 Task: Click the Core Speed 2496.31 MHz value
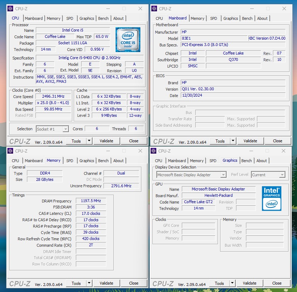coord(53,97)
